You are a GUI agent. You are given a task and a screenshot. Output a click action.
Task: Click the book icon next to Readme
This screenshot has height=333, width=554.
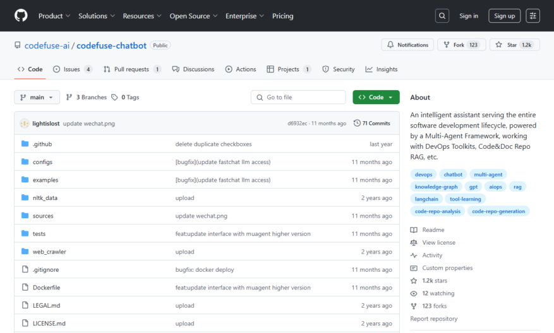tap(414, 230)
